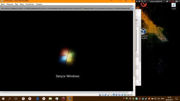Launch Microsoft Edge from the taskbar
The width and height of the screenshot is (180, 101).
(x=37, y=98)
